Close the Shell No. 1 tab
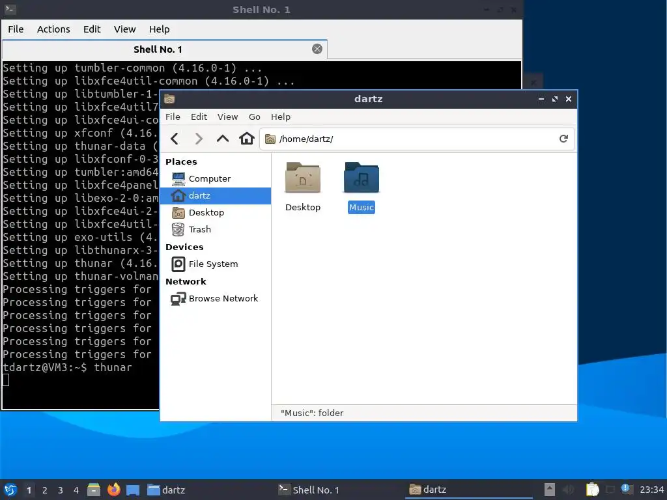Image resolution: width=667 pixels, height=500 pixels. (317, 49)
